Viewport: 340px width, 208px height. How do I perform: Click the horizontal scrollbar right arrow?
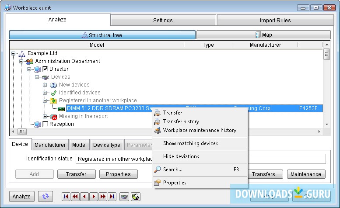(319, 132)
